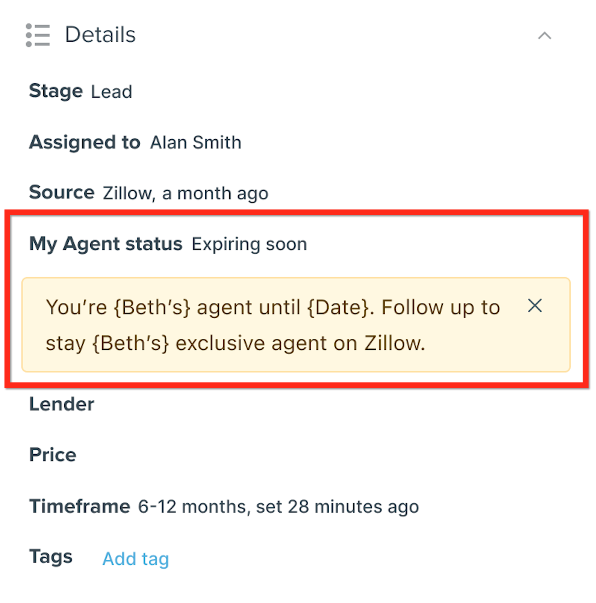Viewport: 596px width, 603px height.
Task: Click the Expiring soon status value
Action: coord(249,244)
